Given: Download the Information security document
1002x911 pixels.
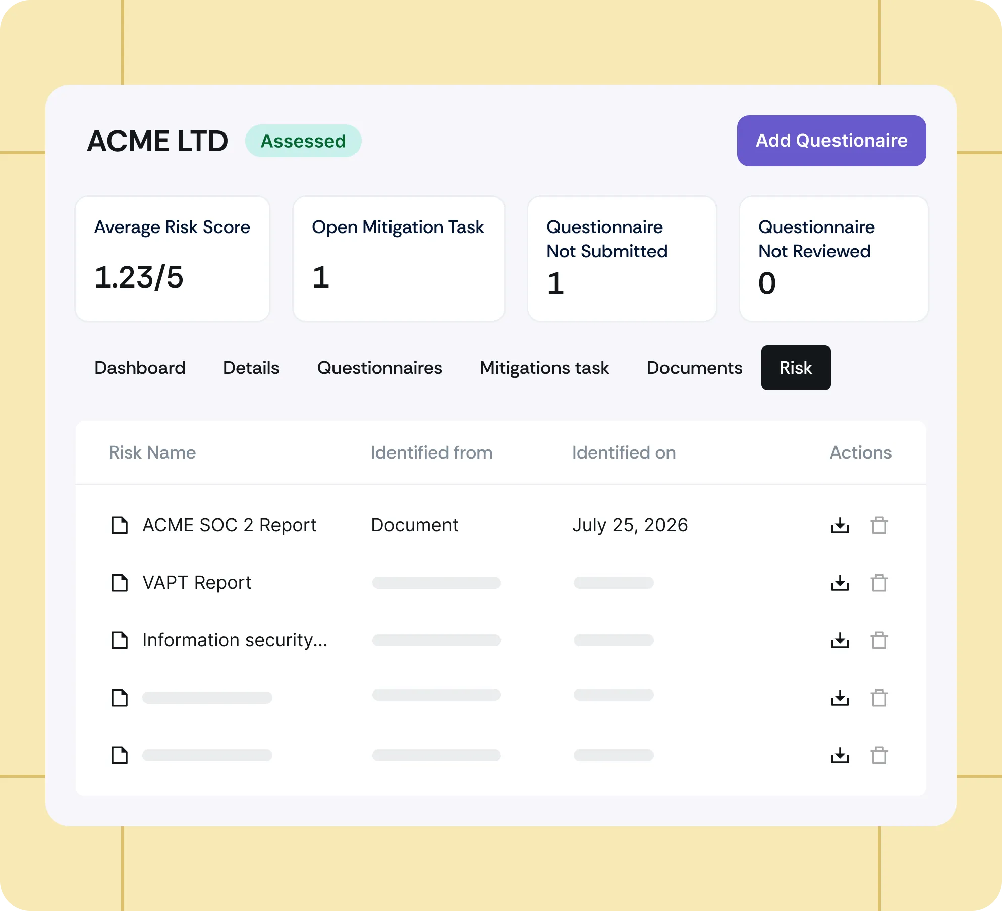Looking at the screenshot, I should pyautogui.click(x=840, y=640).
